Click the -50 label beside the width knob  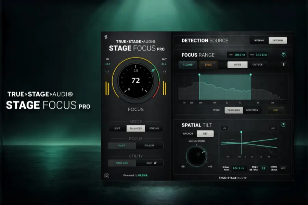click(x=183, y=166)
